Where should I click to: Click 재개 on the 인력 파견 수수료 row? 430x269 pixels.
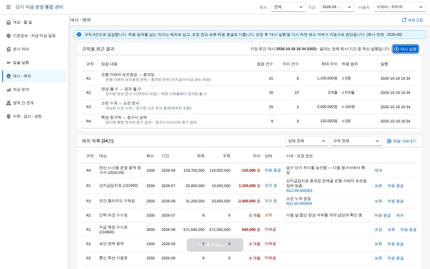tap(400, 215)
